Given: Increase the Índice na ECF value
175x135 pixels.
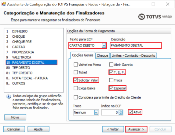Looking at the screenshot, I should point(121,111).
